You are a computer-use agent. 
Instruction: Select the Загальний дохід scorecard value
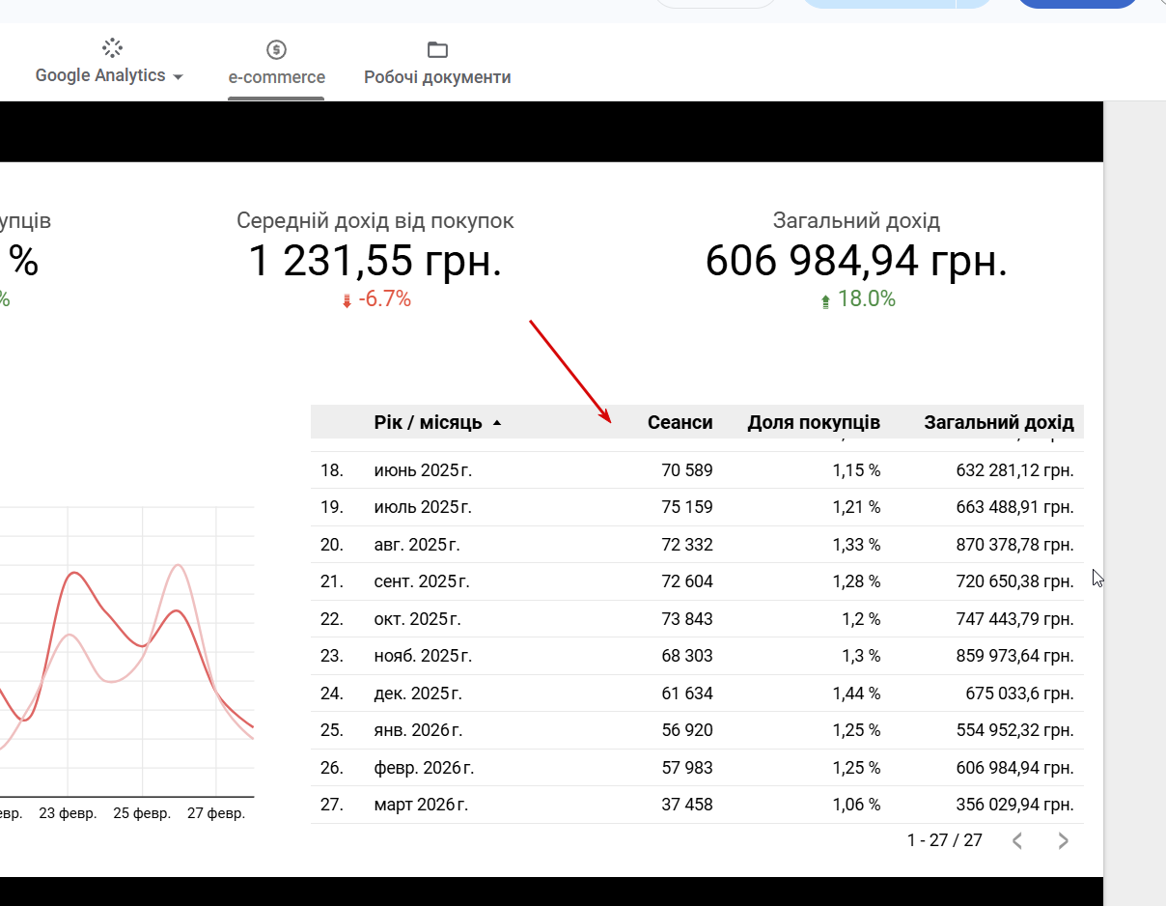pos(856,261)
